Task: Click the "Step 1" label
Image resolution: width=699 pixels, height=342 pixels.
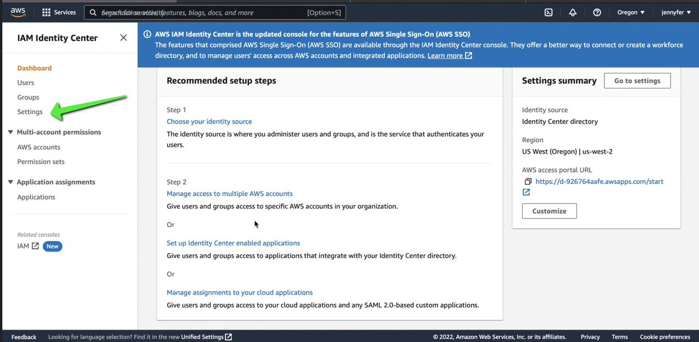Action: pyautogui.click(x=176, y=110)
